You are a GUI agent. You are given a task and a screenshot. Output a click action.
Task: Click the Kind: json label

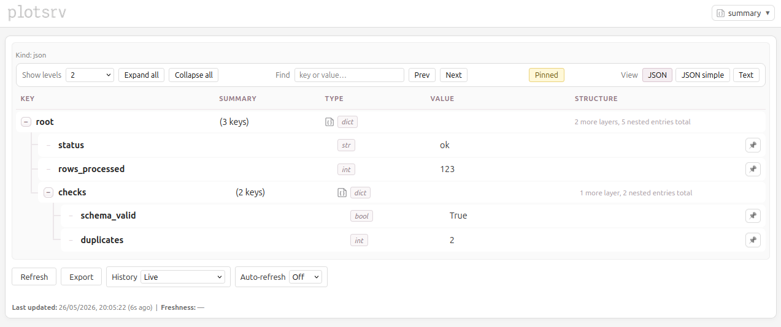(31, 55)
